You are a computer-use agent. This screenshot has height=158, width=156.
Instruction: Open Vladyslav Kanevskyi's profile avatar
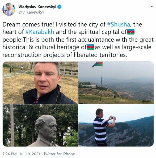coord(9,10)
